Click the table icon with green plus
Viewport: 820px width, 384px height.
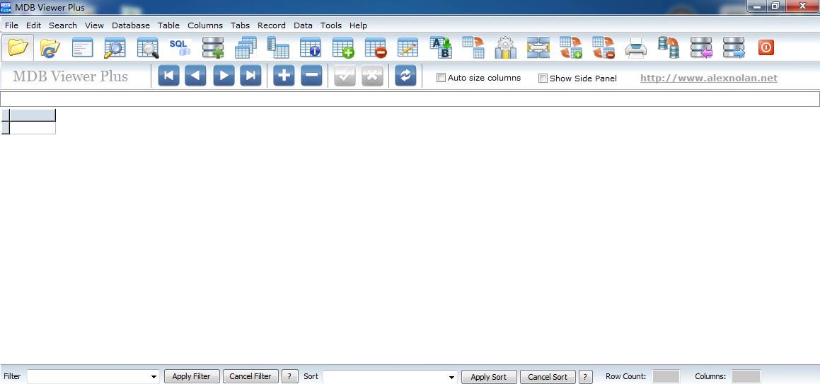(343, 47)
